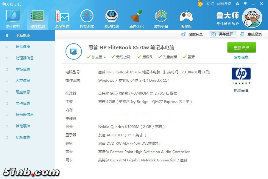Click the Nvidia Quadro K1000M graphics value
Image resolution: width=268 pixels, height=179 pixels.
(x=131, y=127)
